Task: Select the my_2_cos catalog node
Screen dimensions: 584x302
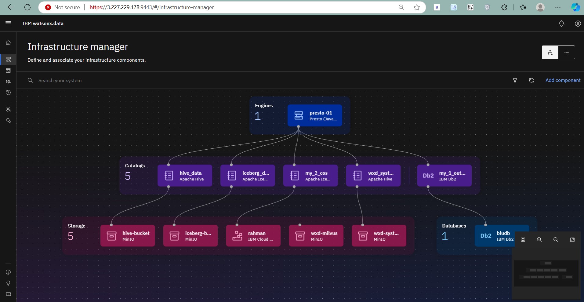Action: [x=310, y=176]
